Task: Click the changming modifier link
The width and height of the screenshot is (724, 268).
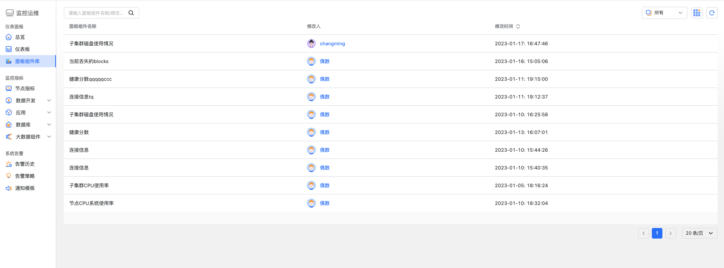Action: click(x=332, y=43)
